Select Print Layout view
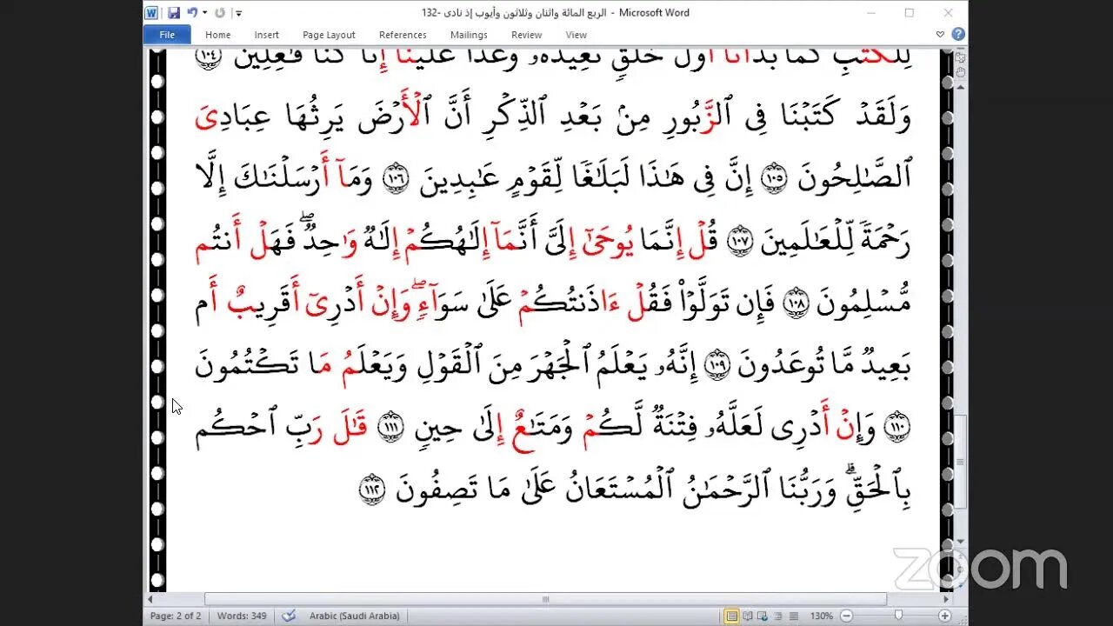The image size is (1113, 626). [x=732, y=616]
